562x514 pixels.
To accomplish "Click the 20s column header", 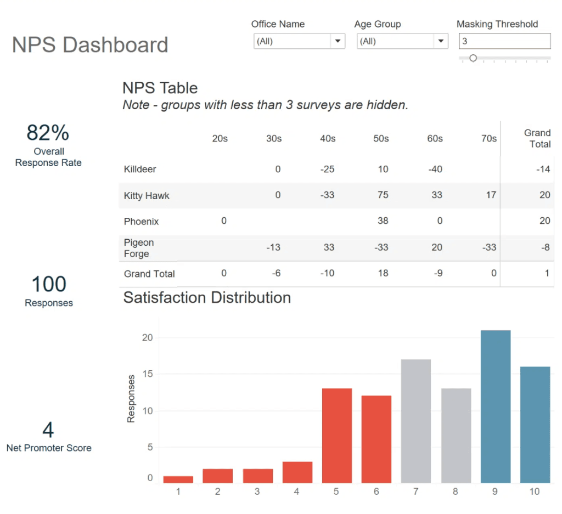I will [220, 139].
